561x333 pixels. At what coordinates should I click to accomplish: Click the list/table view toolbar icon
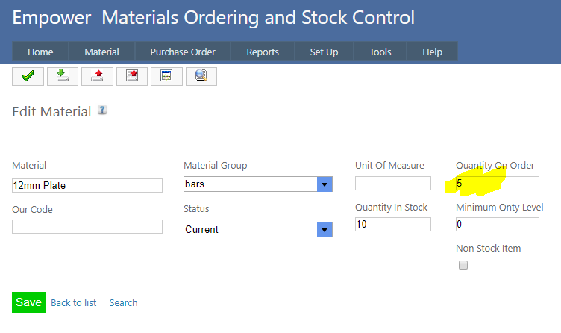pyautogui.click(x=166, y=76)
